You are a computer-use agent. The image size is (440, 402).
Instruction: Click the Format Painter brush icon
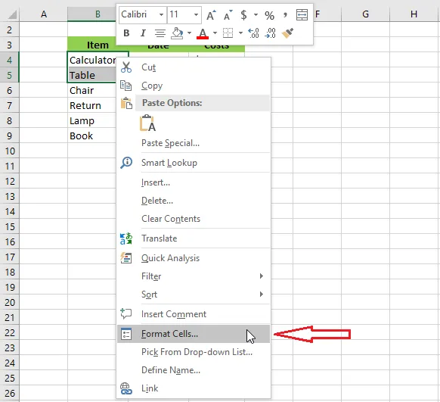[x=287, y=33]
